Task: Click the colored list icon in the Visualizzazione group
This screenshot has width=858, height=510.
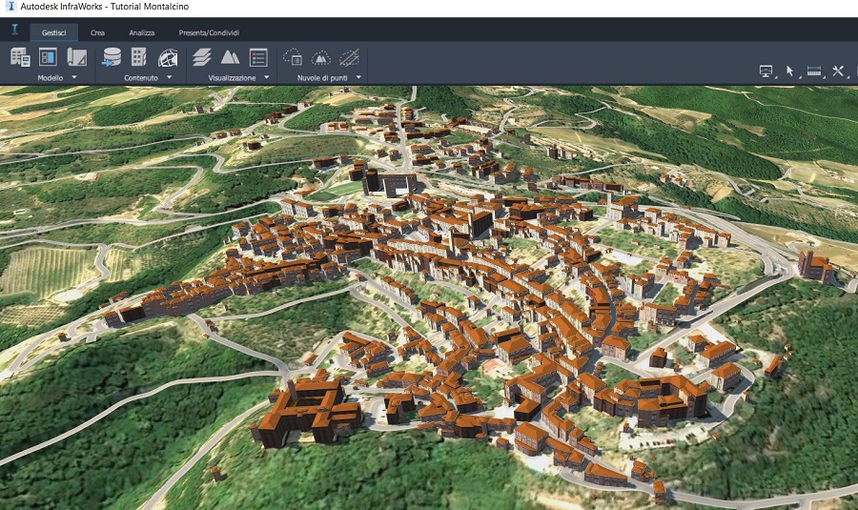Action: (258, 57)
